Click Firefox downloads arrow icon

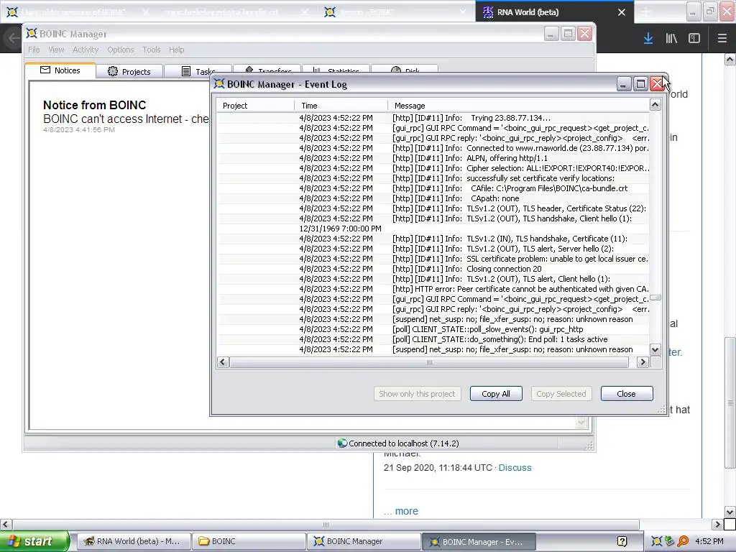click(648, 39)
